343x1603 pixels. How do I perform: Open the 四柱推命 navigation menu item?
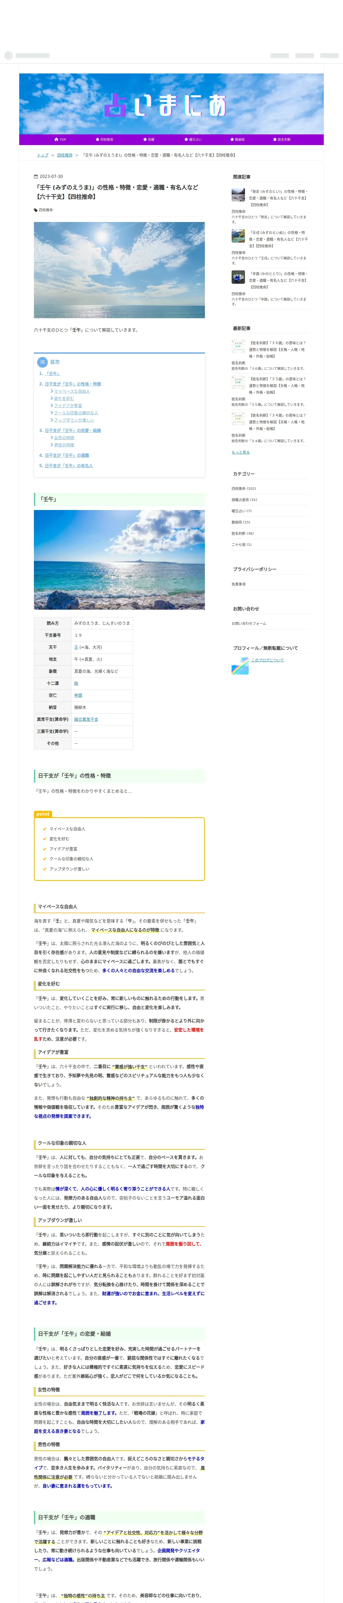(104, 139)
